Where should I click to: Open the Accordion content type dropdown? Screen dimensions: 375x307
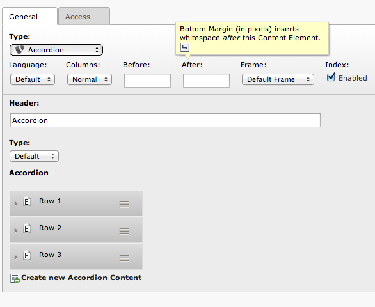point(56,50)
